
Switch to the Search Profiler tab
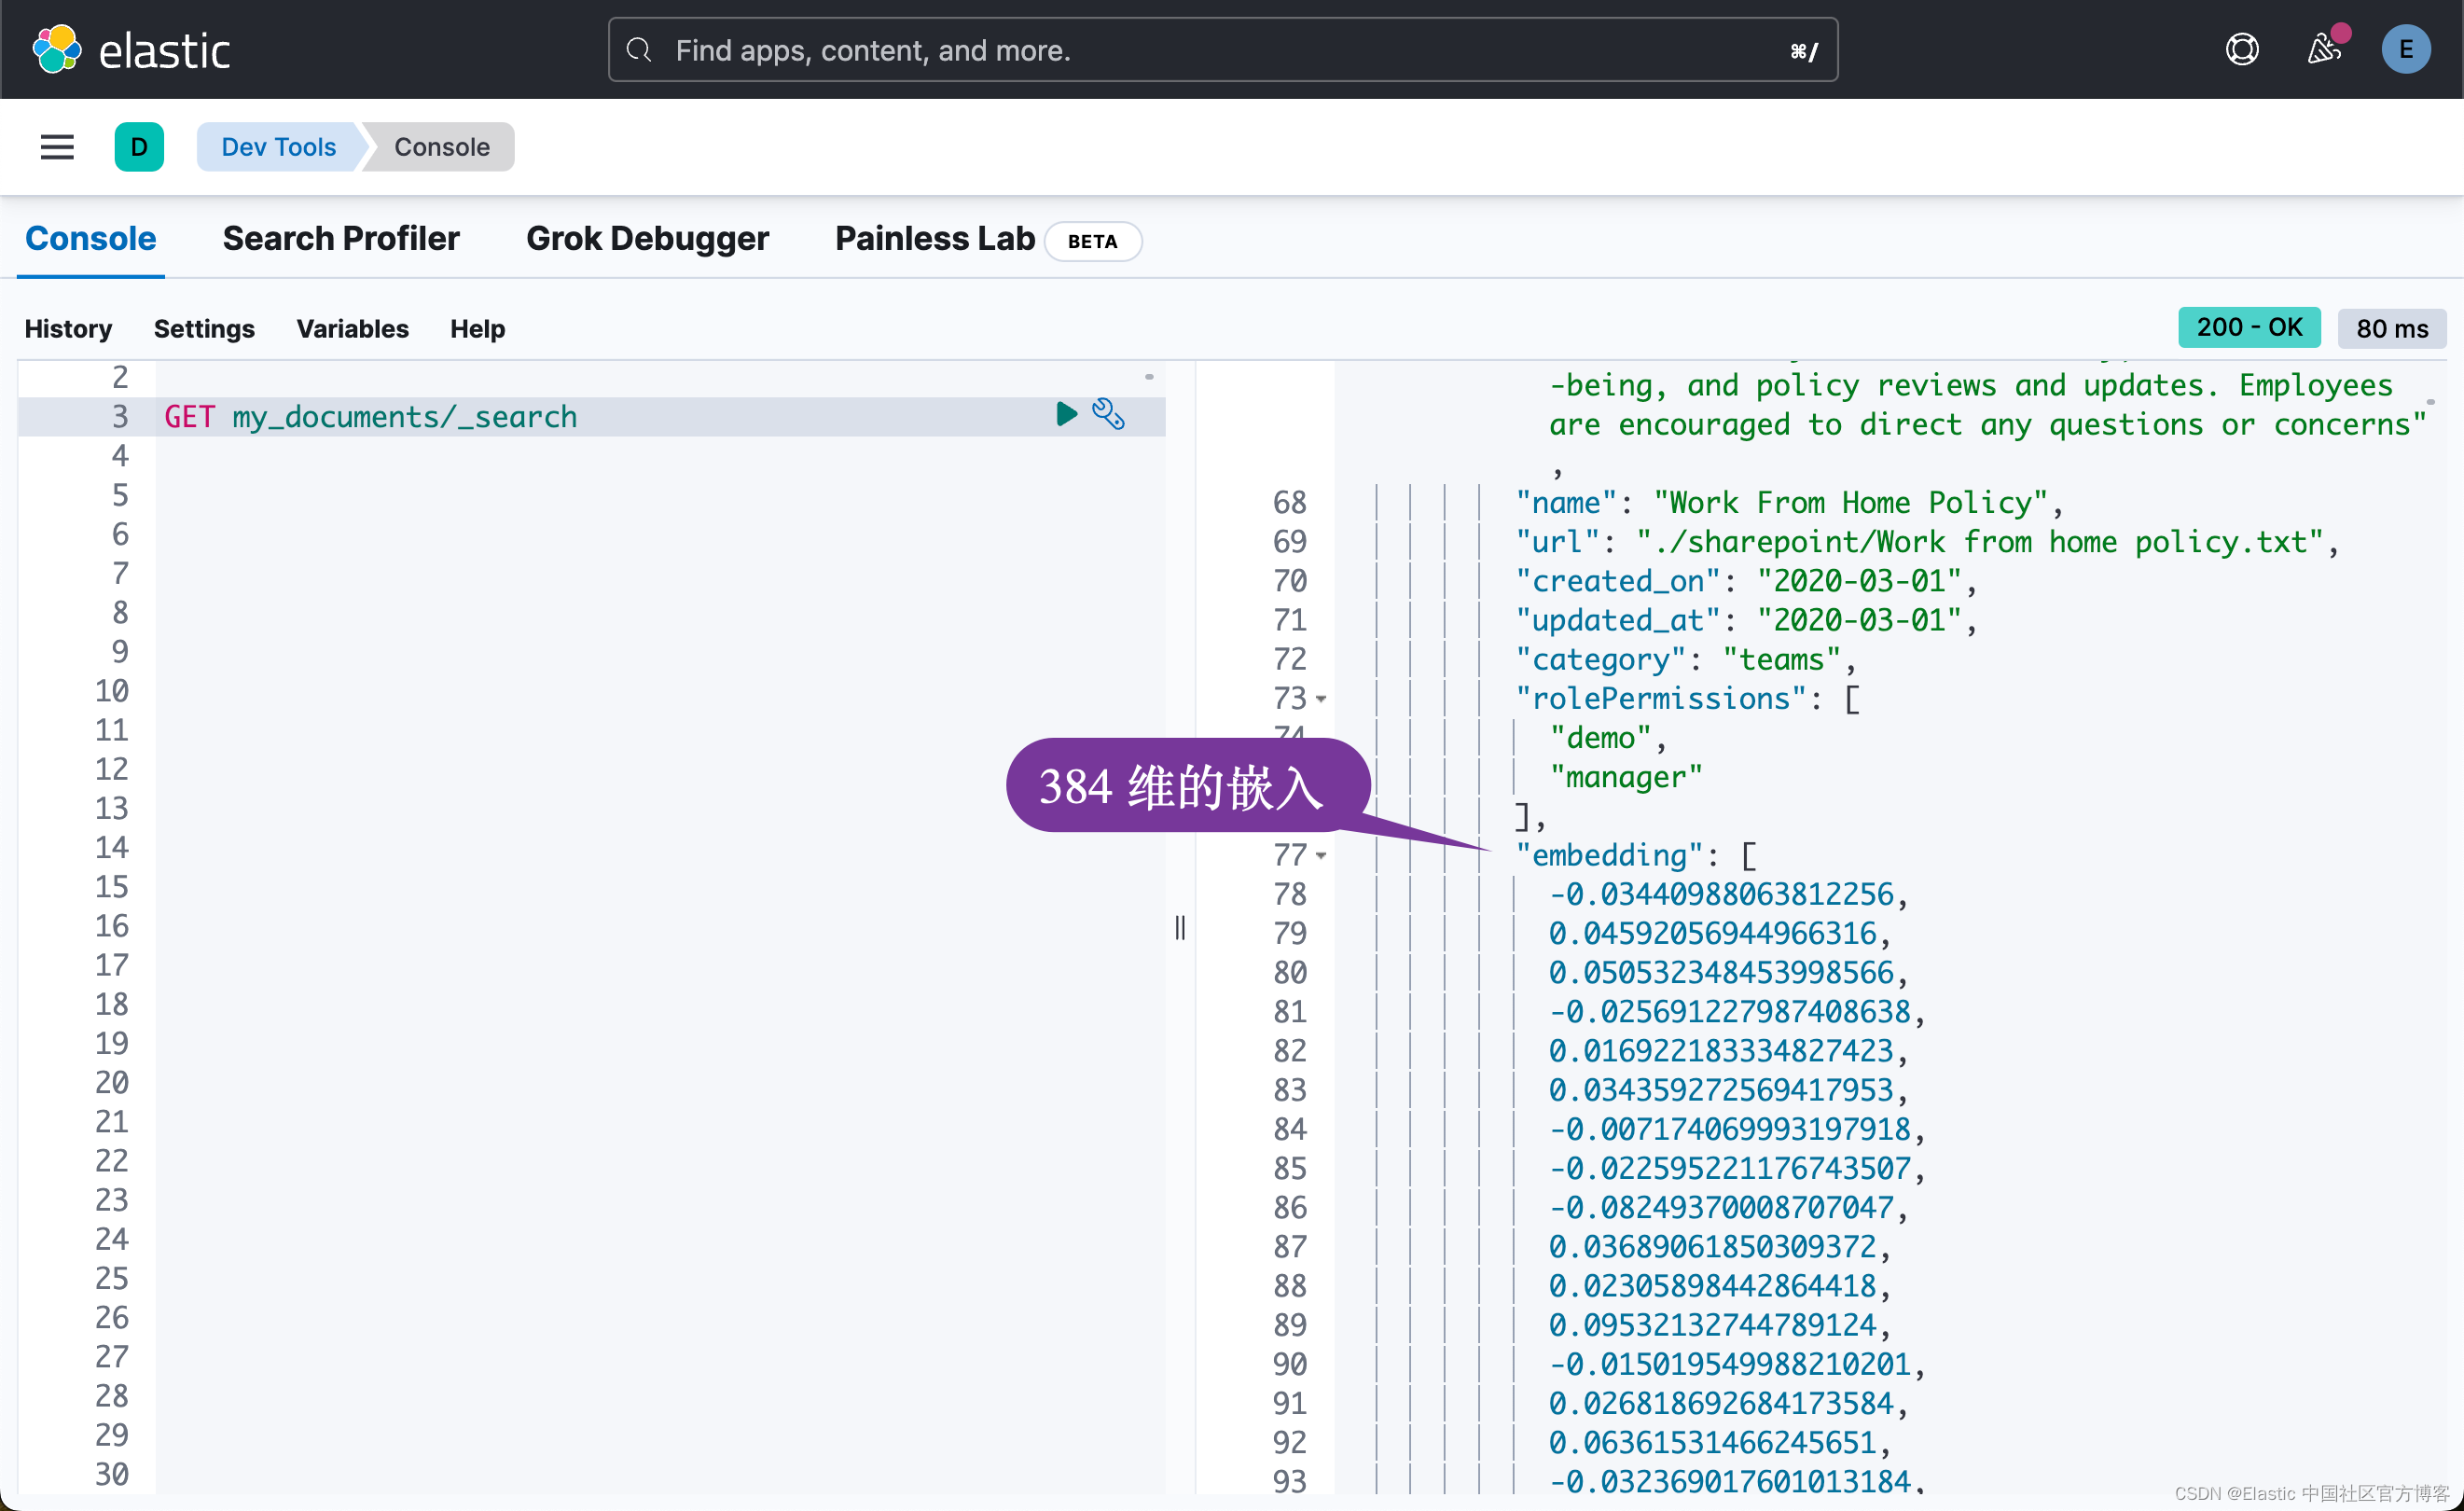(340, 239)
